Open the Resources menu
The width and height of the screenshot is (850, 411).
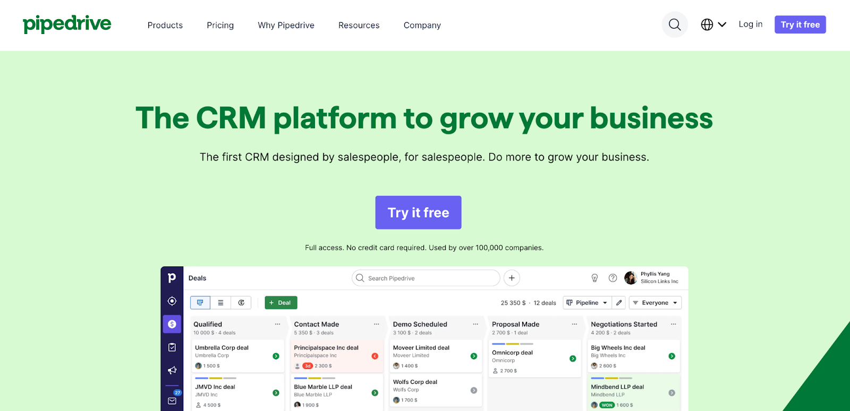359,25
